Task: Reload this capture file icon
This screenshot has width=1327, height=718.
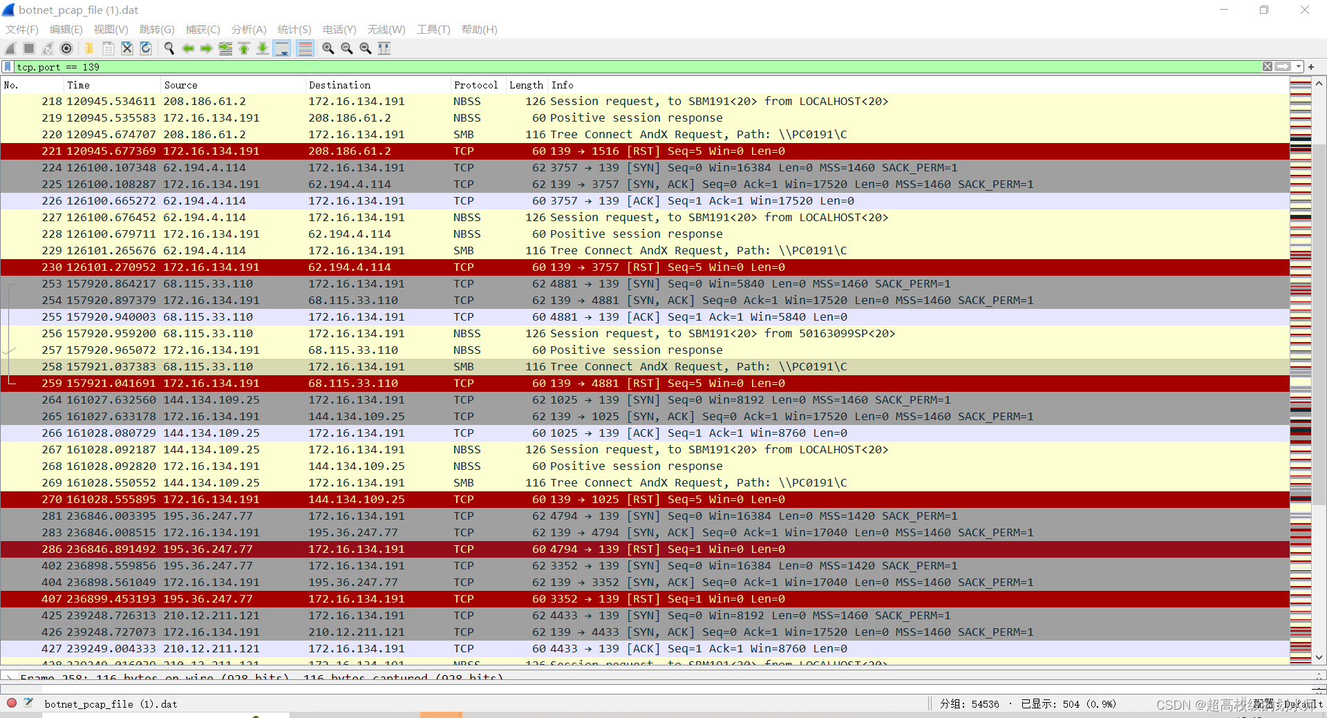Action: pyautogui.click(x=146, y=48)
